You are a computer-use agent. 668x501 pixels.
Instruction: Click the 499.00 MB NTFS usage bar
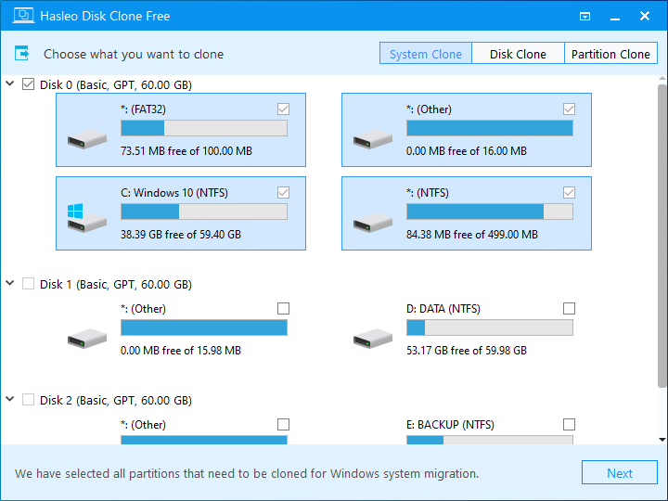tap(490, 212)
